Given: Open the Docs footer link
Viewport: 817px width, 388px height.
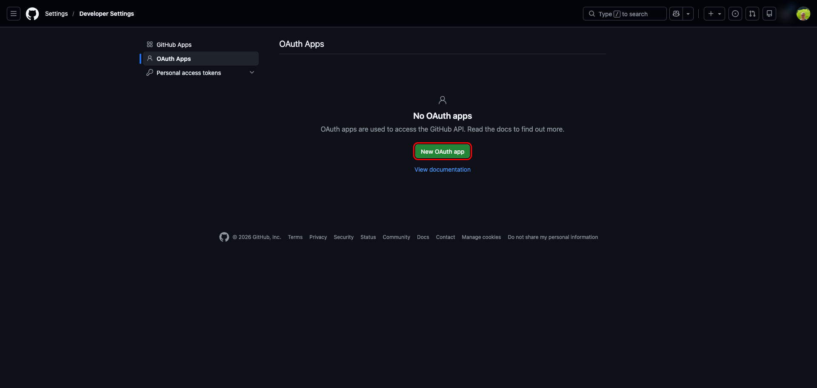Looking at the screenshot, I should coord(423,237).
